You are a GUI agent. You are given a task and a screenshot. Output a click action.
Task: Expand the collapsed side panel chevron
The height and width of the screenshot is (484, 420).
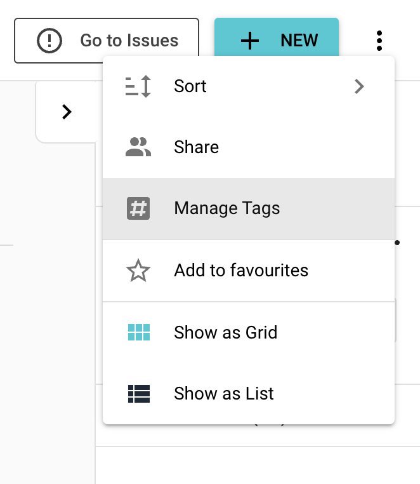[67, 112]
